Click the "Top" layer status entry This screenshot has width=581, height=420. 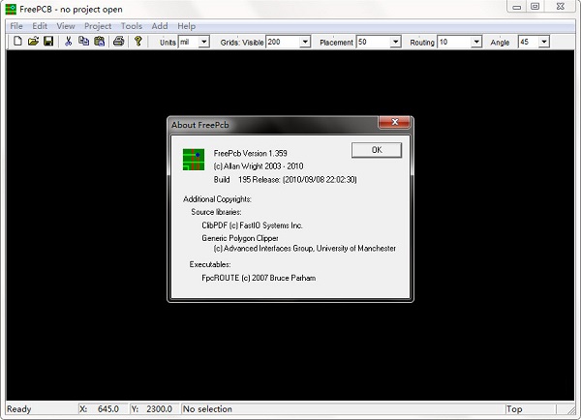(514, 409)
